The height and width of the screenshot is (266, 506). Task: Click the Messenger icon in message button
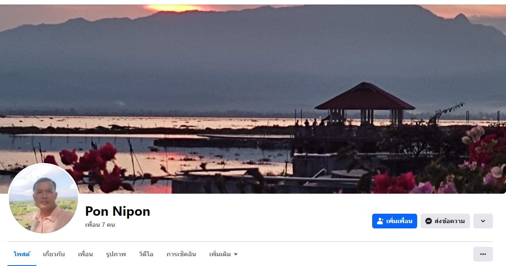click(429, 221)
